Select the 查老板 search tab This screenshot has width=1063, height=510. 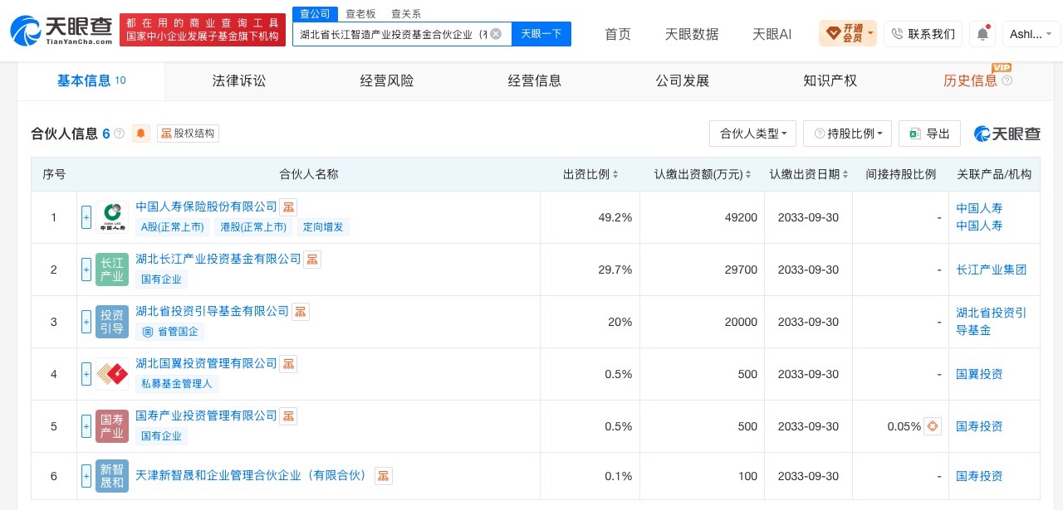coord(360,13)
